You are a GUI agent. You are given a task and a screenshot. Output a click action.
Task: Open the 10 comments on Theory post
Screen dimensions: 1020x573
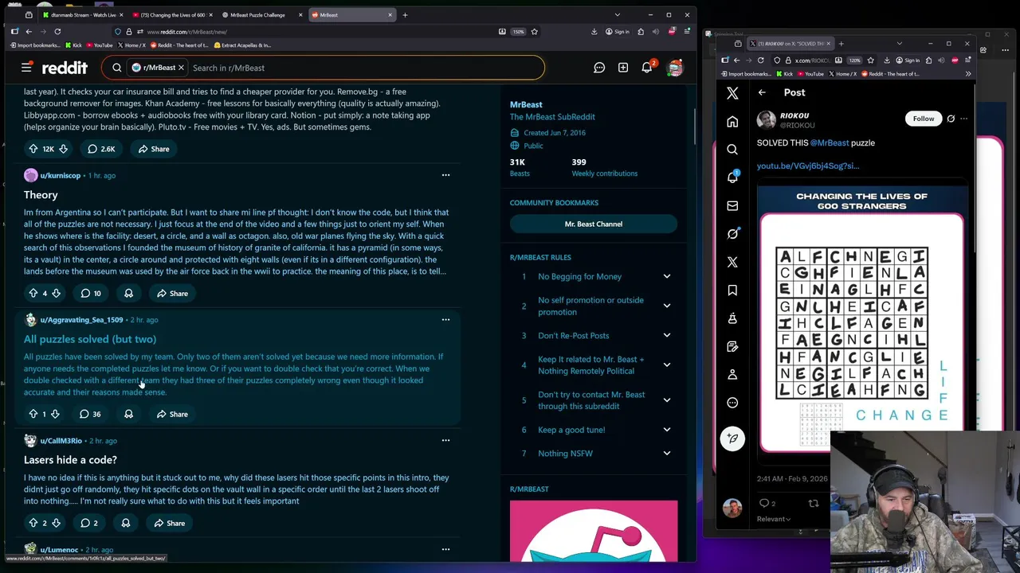(90, 293)
